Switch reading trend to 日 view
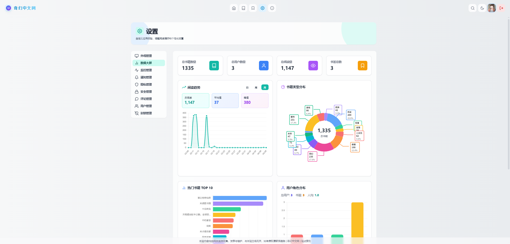 coord(247,87)
